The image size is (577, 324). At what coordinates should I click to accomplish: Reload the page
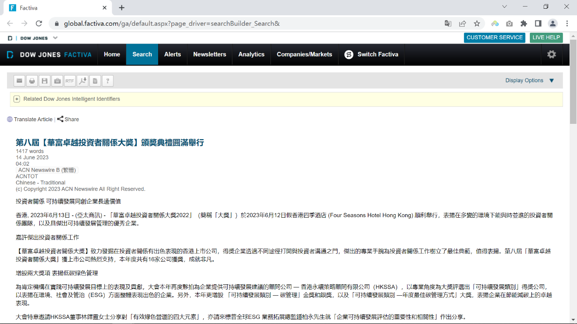point(39,24)
